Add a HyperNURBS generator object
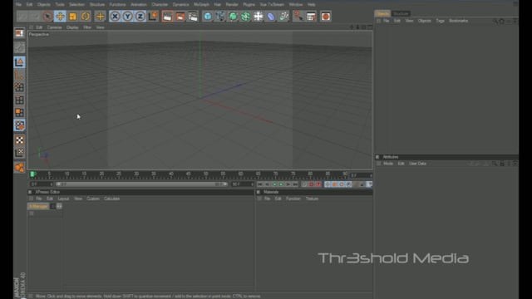Image resolution: width=532 pixels, height=299 pixels. tap(233, 17)
